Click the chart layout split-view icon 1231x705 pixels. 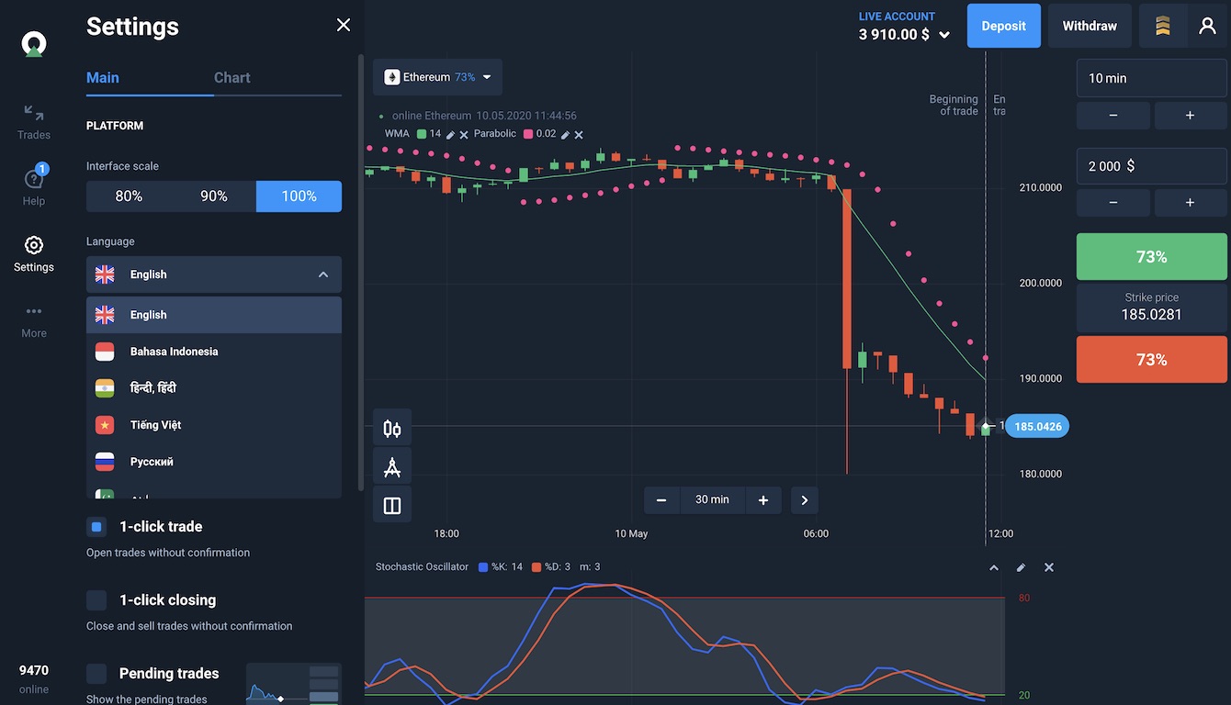point(392,506)
